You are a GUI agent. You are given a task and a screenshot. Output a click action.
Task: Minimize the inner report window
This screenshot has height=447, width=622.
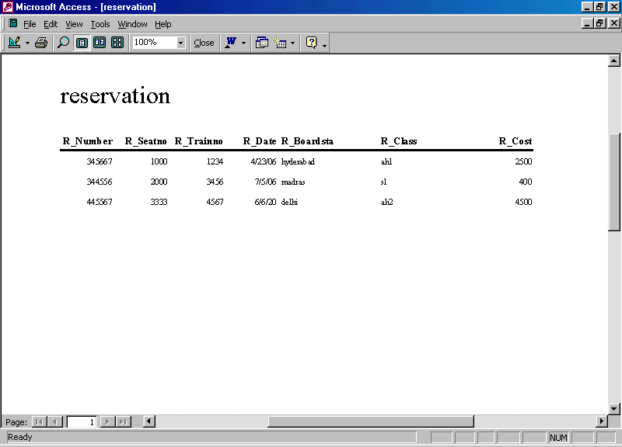588,23
